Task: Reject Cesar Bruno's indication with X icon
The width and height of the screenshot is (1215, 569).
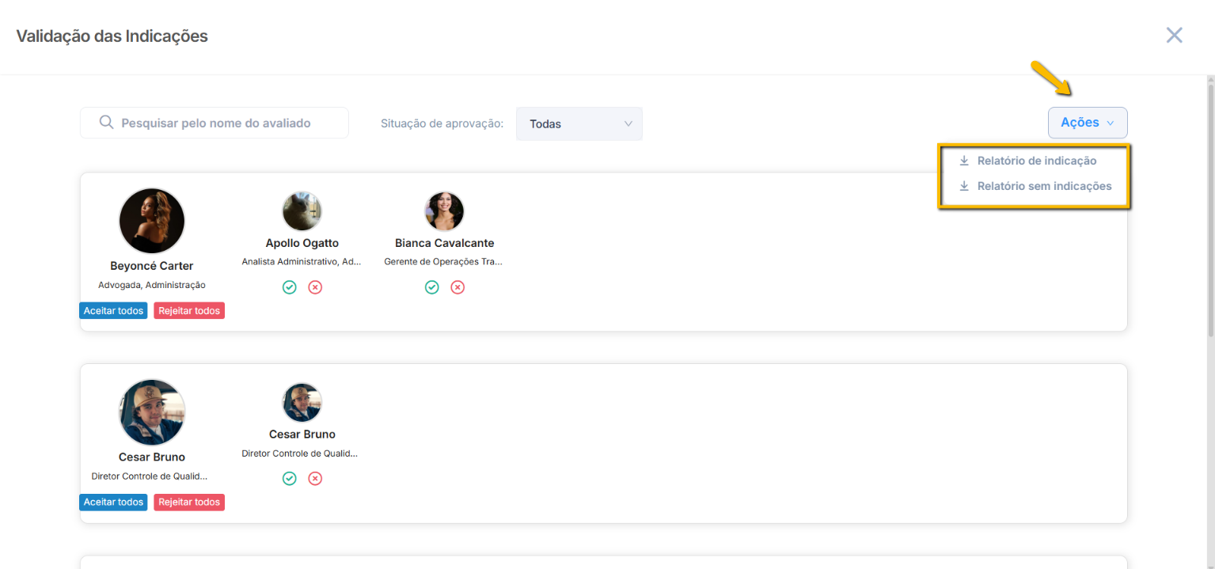Action: tap(315, 479)
